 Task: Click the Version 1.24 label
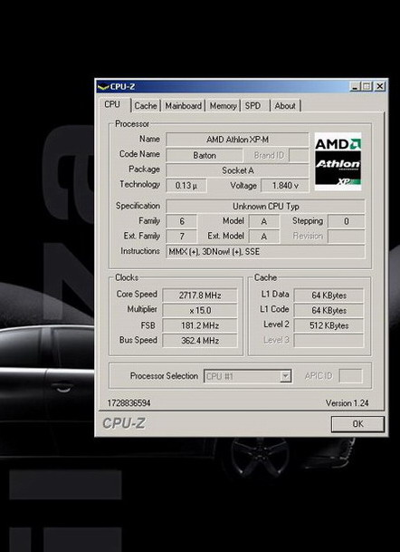coord(347,403)
